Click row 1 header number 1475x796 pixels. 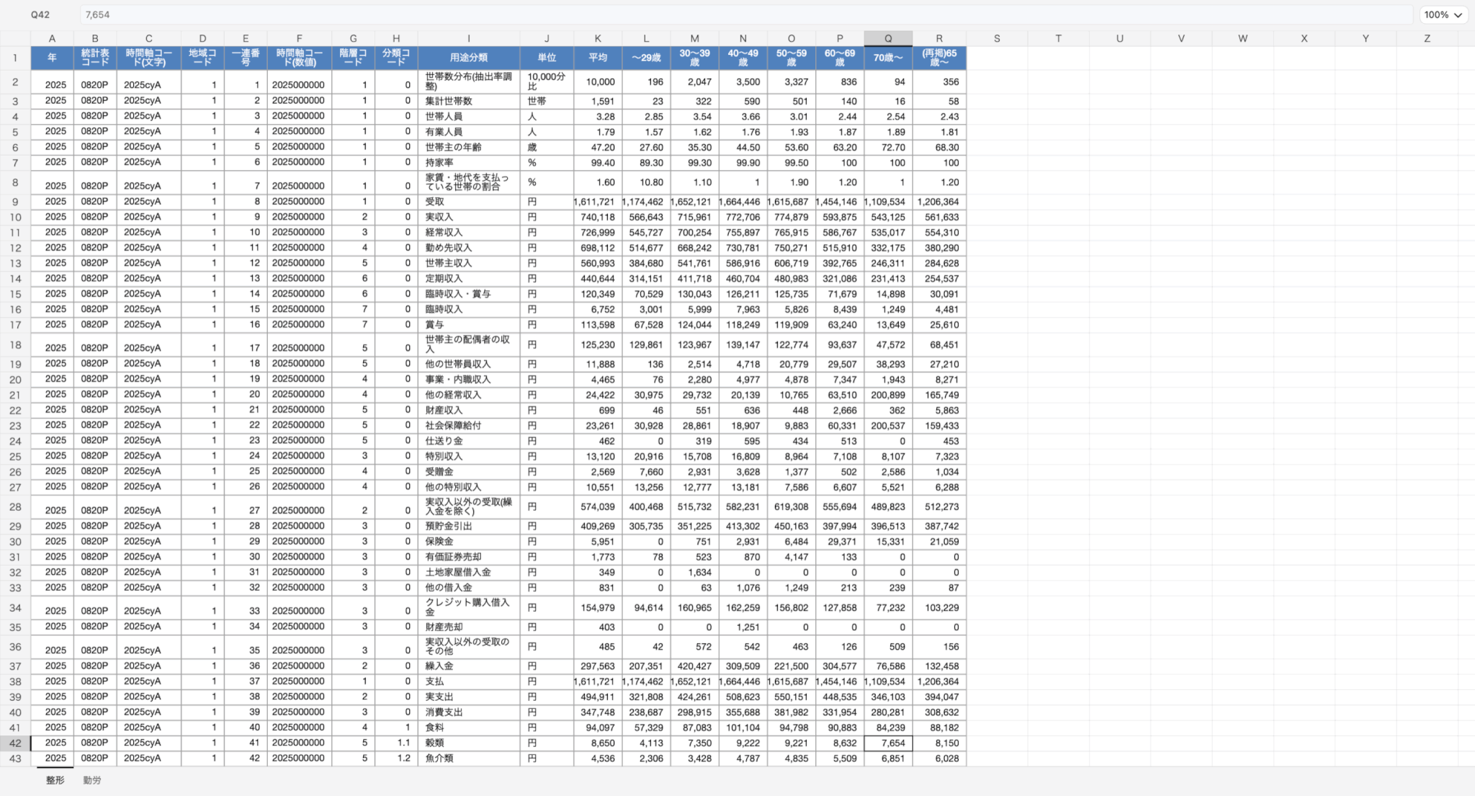(x=15, y=58)
